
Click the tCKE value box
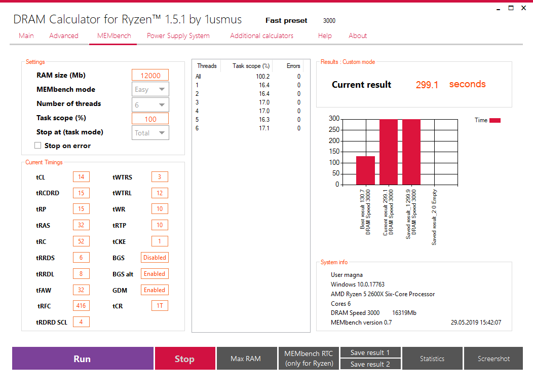coord(160,241)
